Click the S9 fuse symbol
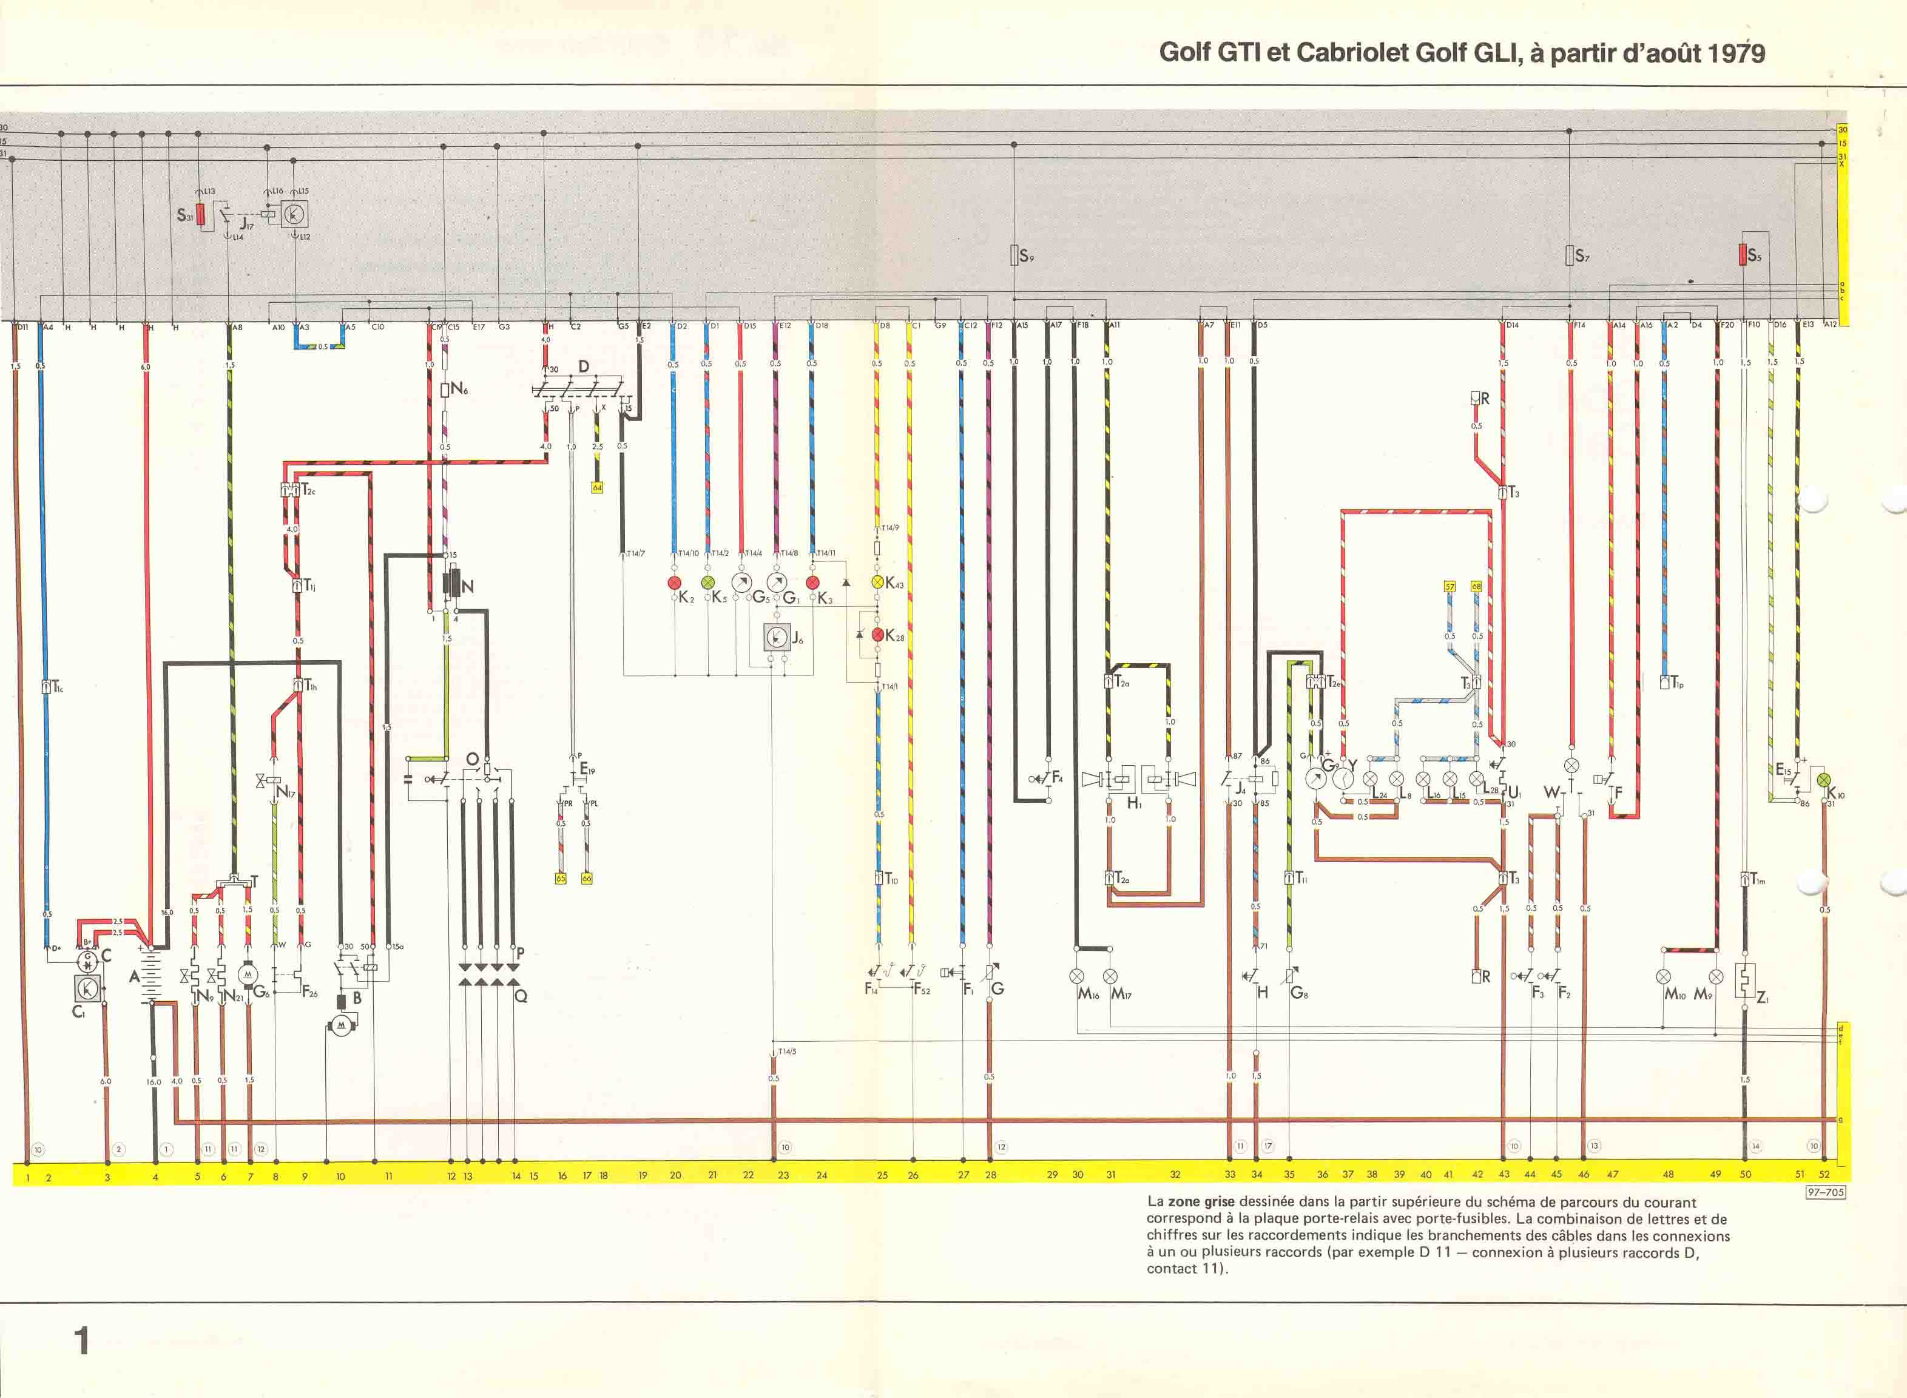Viewport: 1907px width, 1398px height. [x=1014, y=255]
